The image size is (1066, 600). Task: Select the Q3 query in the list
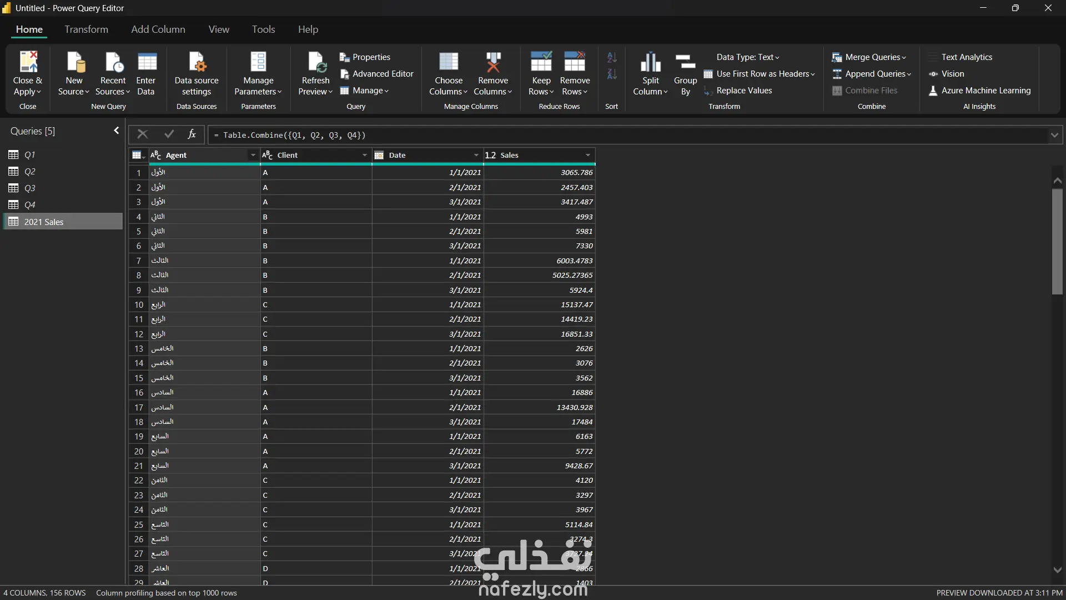(30, 188)
